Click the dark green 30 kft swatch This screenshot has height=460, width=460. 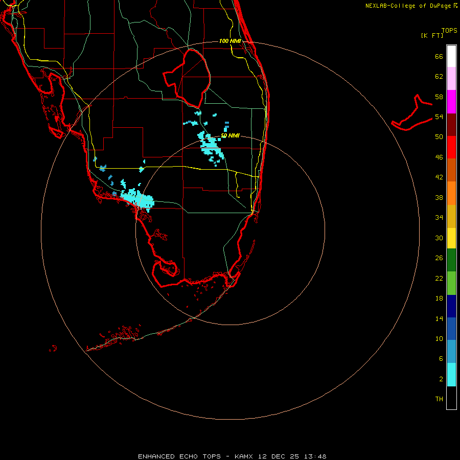pyautogui.click(x=451, y=260)
